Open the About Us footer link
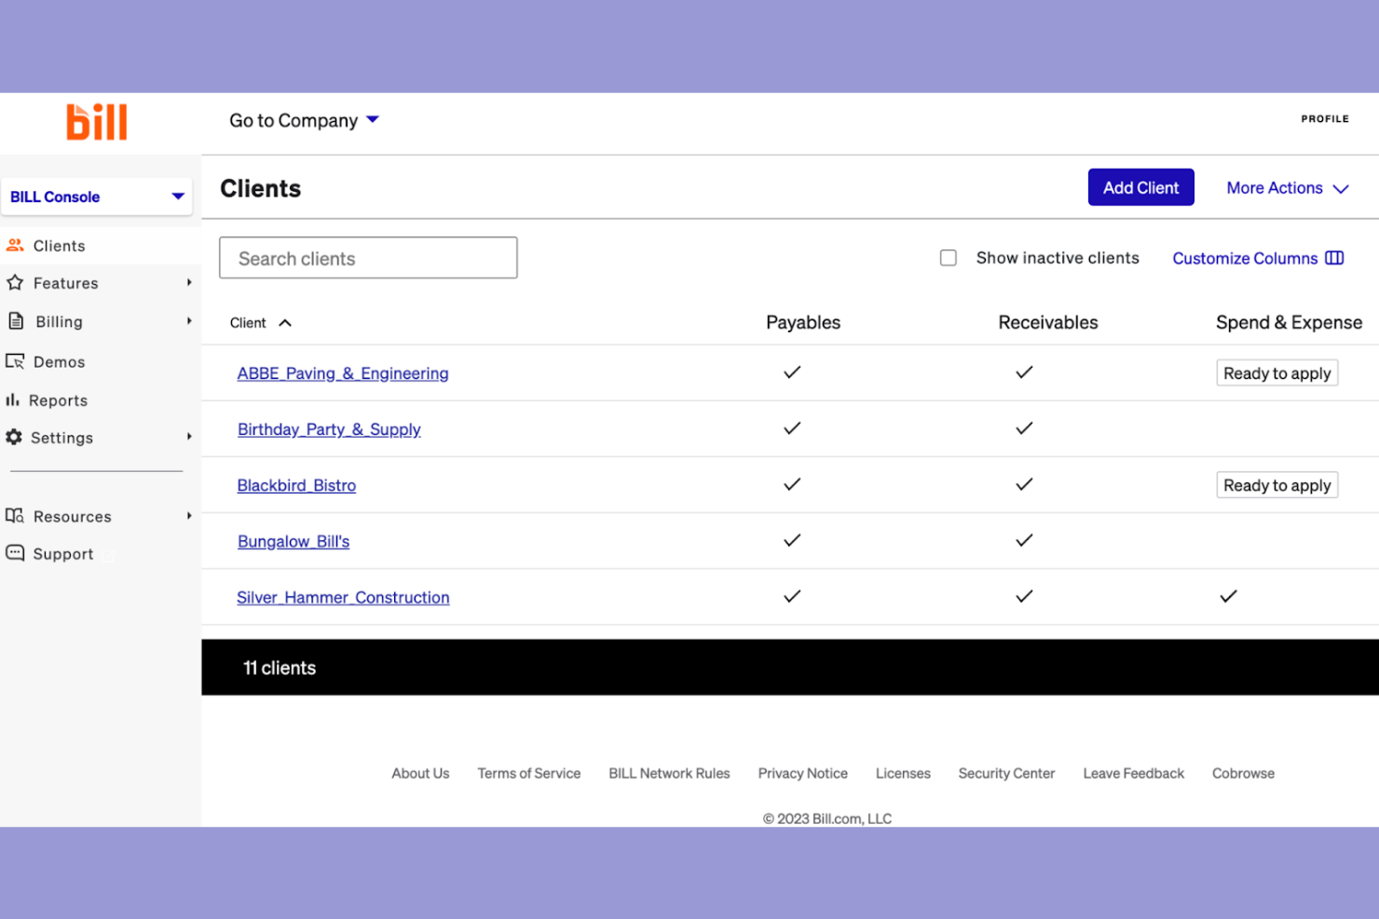 (420, 773)
